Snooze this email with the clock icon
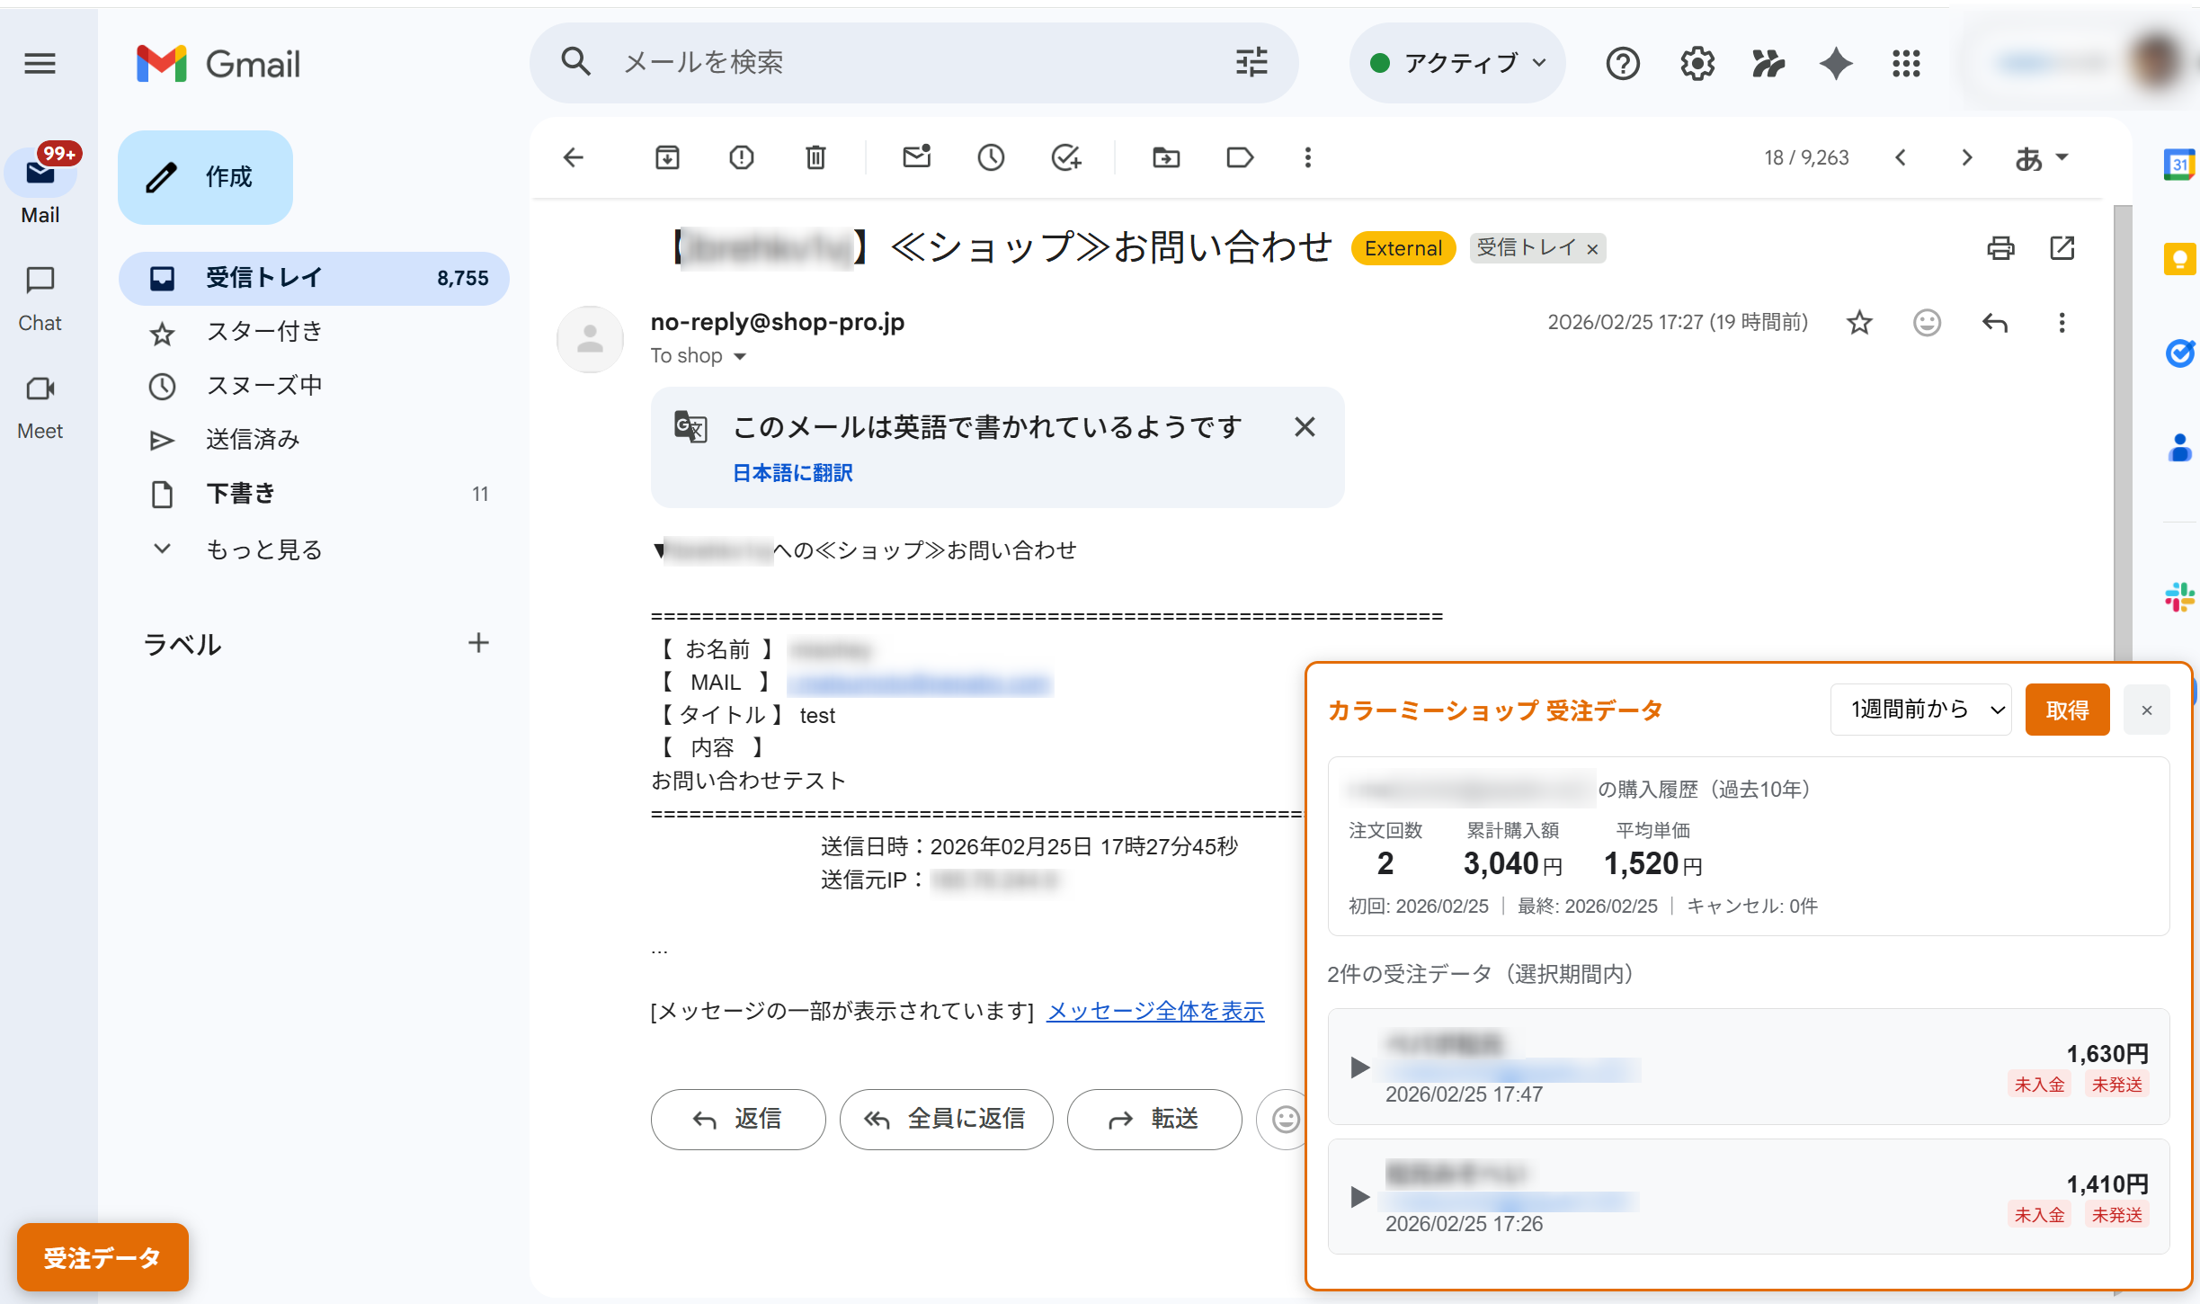 pyautogui.click(x=991, y=158)
